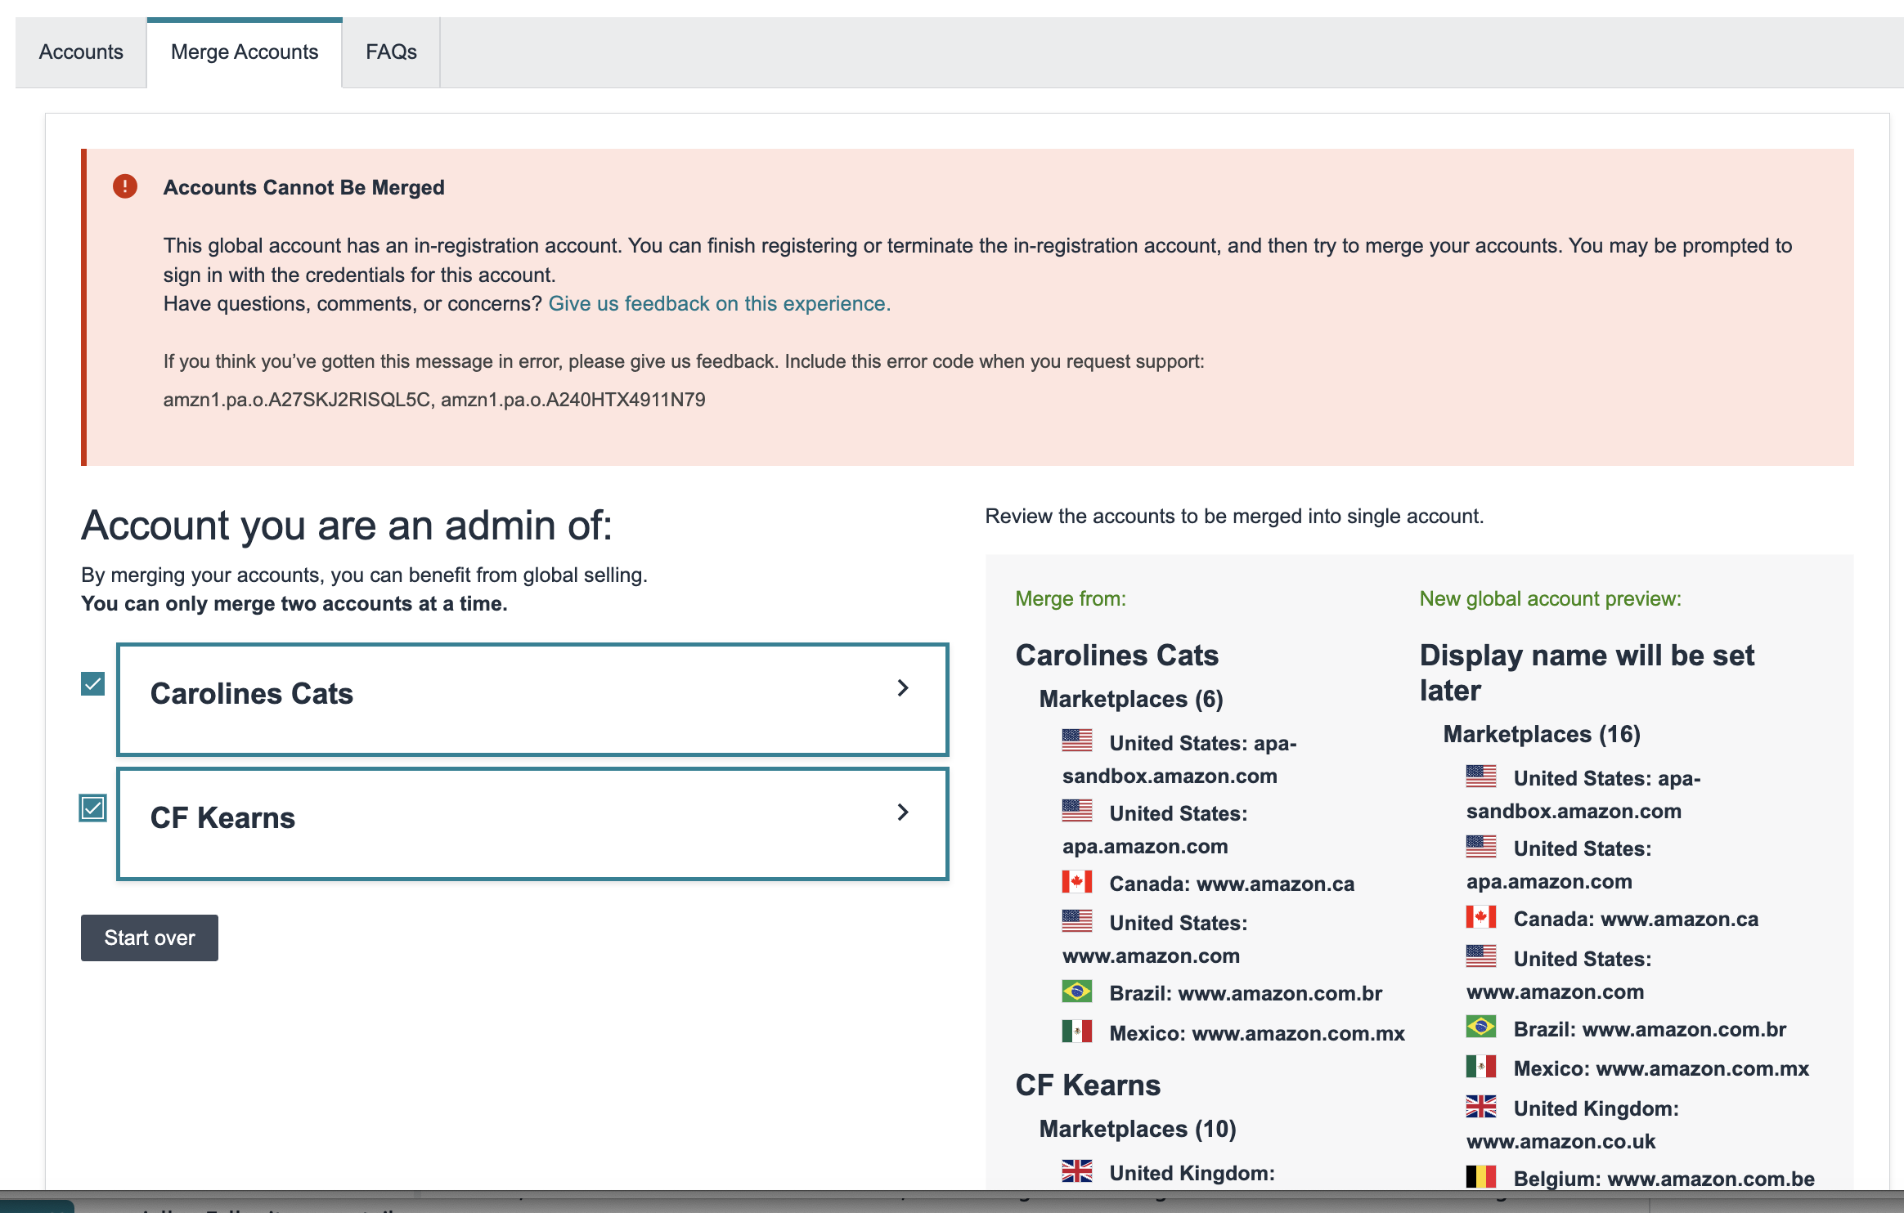Screen dimensions: 1904x1213
Task: Open 'Give us feedback on this experience' link
Action: pos(720,304)
